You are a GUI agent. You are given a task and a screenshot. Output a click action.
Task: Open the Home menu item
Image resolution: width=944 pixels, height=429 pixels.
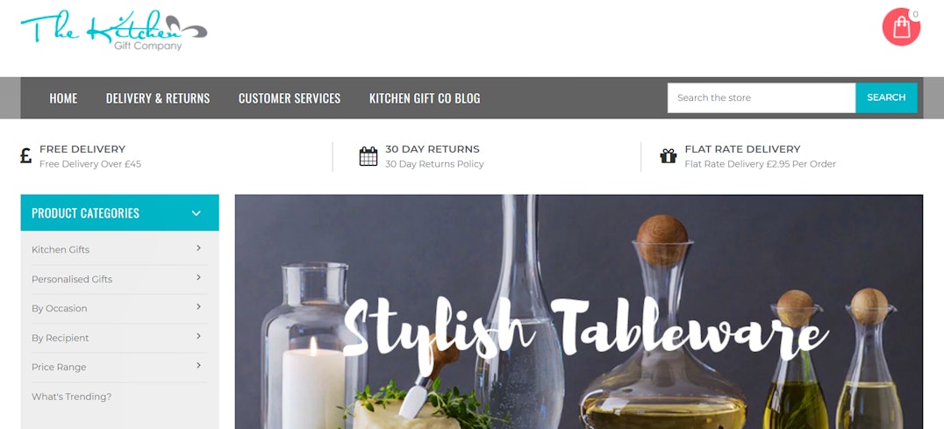[x=63, y=98]
